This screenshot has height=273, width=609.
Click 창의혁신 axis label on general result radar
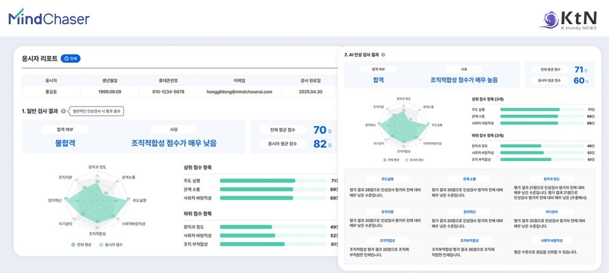(55, 201)
